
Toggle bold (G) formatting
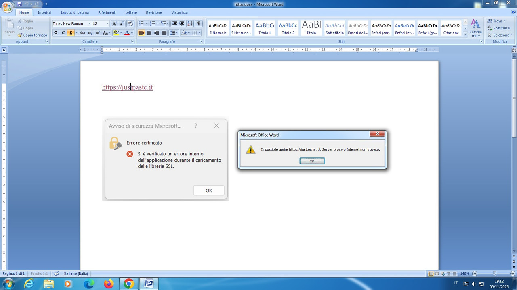coord(56,33)
